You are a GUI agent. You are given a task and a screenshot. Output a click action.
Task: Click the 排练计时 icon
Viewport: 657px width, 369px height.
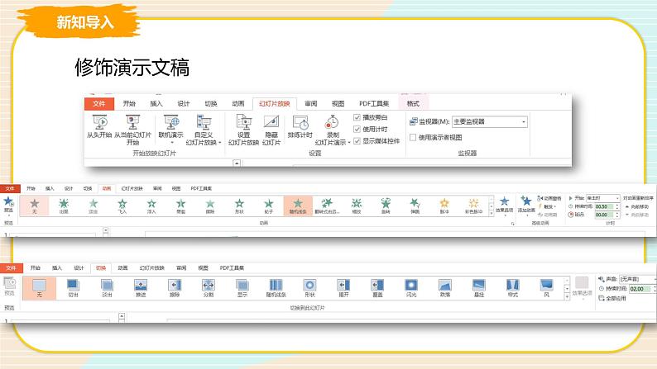(300, 122)
